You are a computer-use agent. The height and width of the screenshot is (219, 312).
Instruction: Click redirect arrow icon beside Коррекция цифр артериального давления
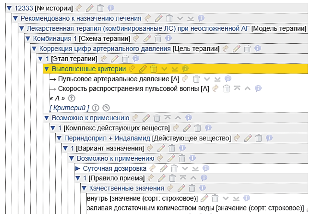tap(225, 49)
